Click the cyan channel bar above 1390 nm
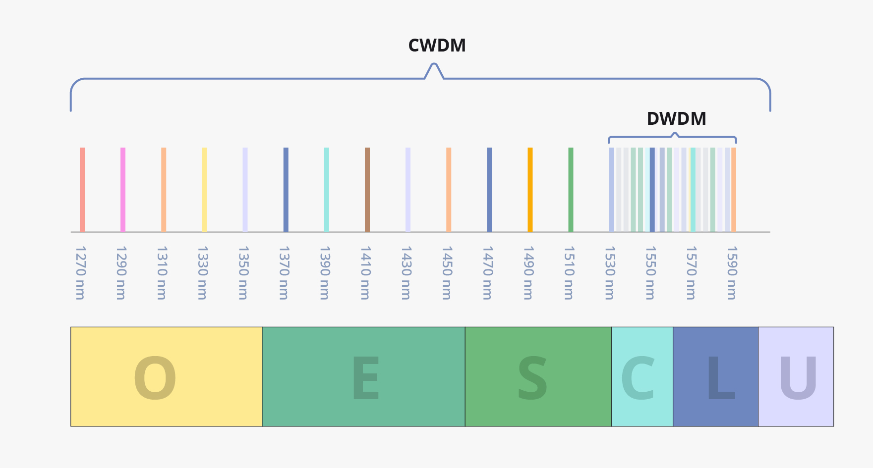Screen dimensions: 873x468 pos(326,190)
